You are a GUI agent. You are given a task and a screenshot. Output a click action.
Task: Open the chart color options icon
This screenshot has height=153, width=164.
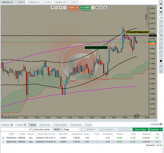(x=101, y=8)
